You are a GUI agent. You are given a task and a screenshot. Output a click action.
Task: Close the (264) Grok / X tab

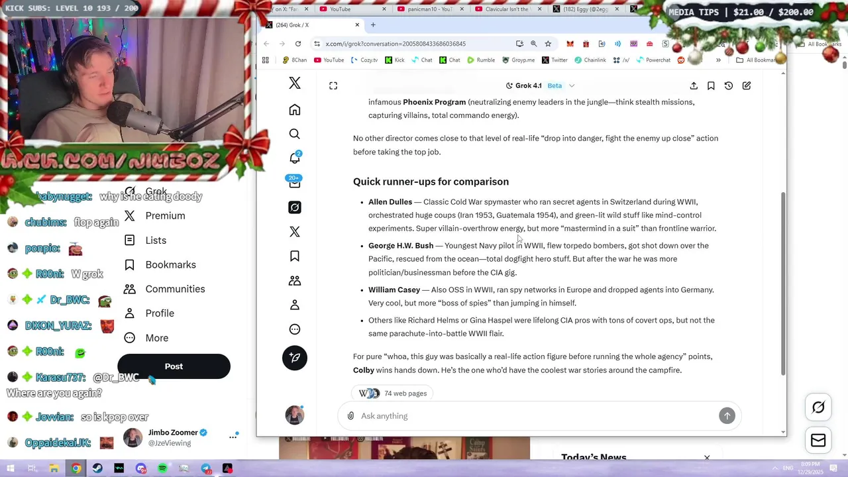pos(357,25)
